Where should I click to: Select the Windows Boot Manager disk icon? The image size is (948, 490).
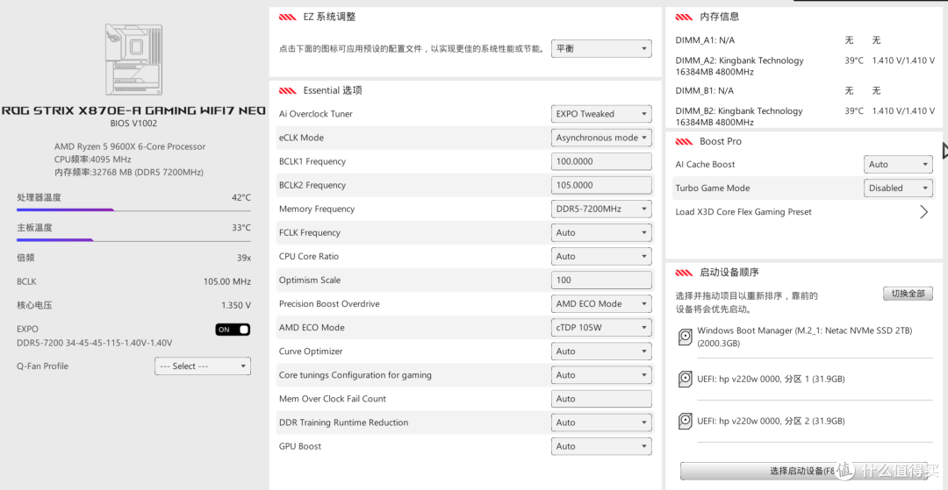(685, 337)
